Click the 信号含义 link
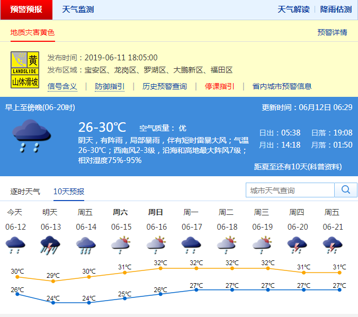The width and height of the screenshot is (358, 317). (x=62, y=86)
